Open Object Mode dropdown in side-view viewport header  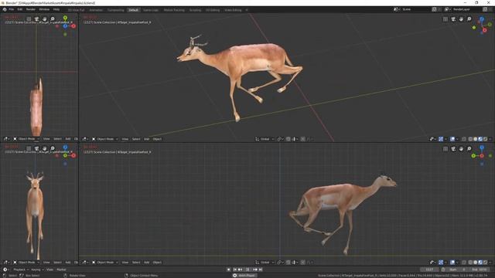105,263
